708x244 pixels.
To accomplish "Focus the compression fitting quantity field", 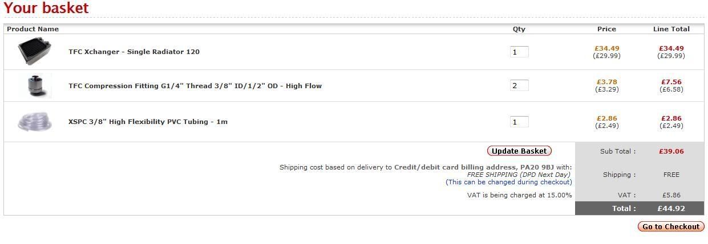I will pos(519,85).
